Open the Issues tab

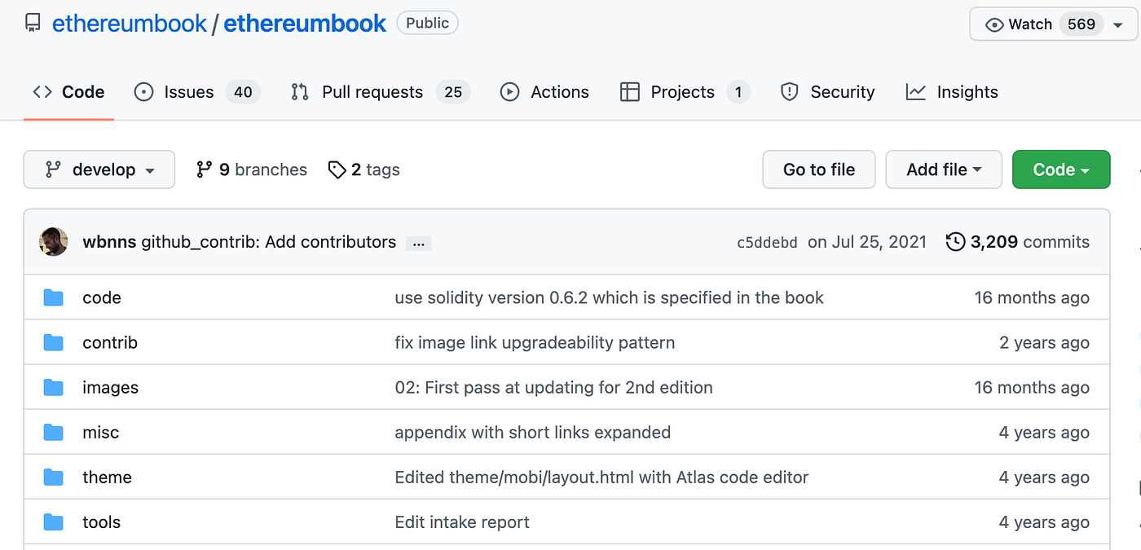197,92
